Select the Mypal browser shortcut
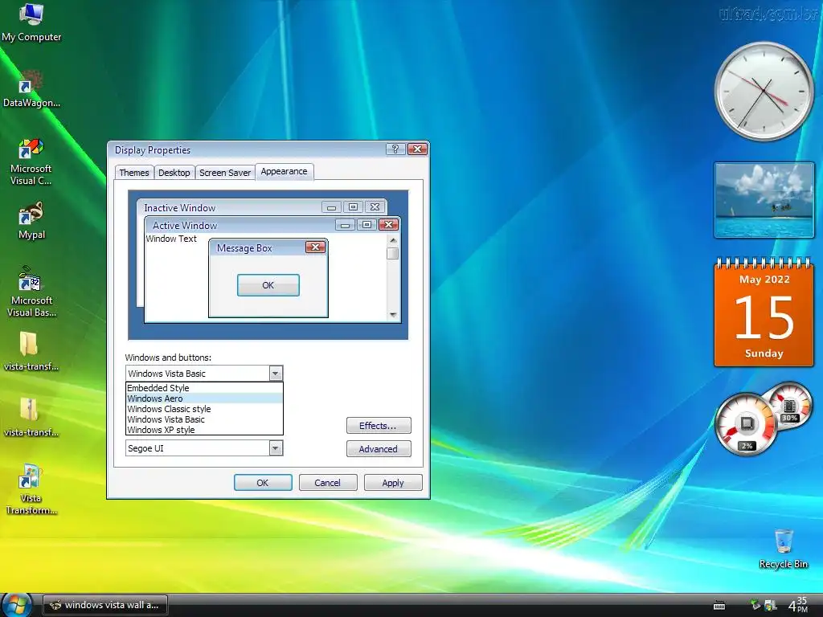 coord(31,220)
